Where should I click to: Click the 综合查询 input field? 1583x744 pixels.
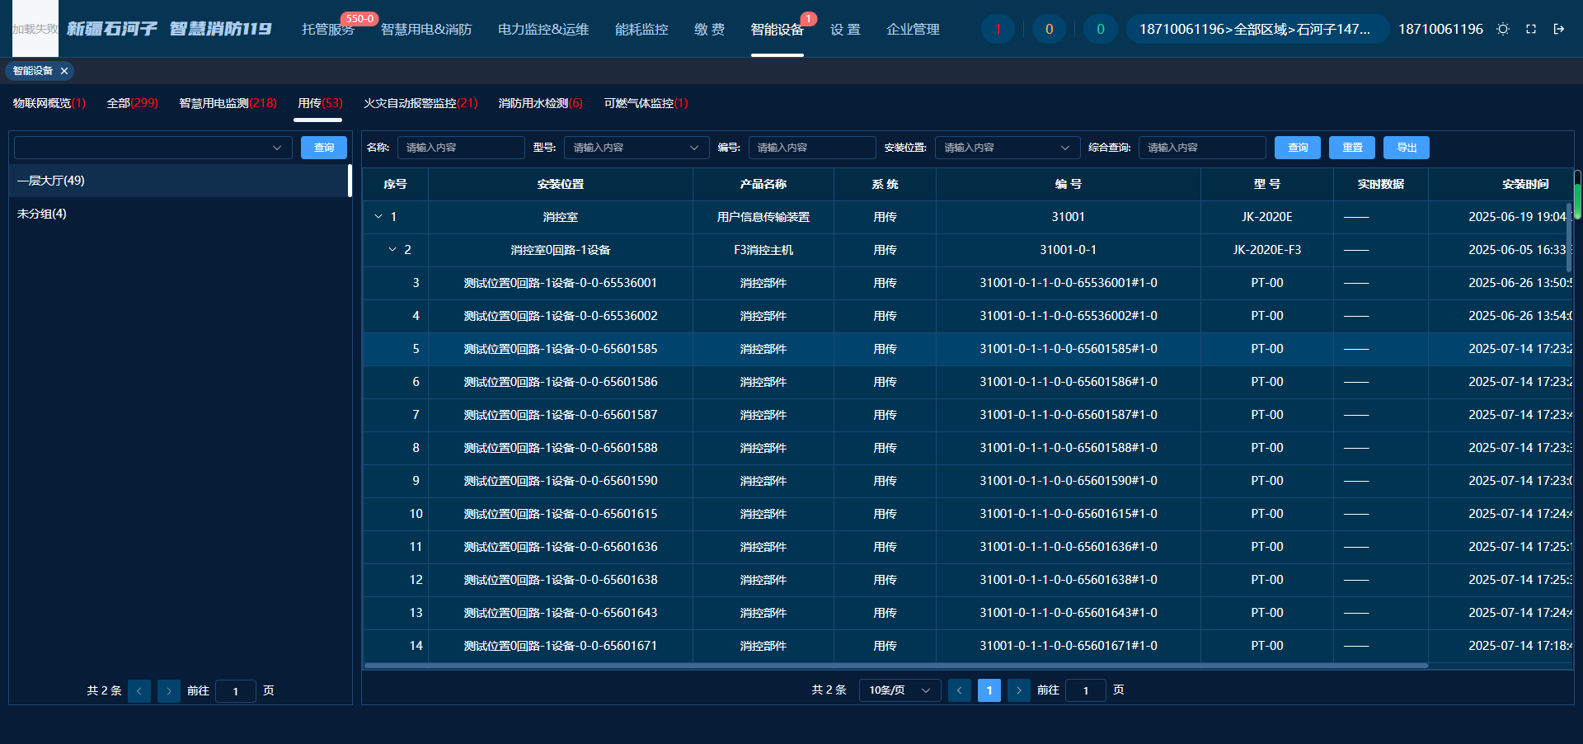coord(1201,148)
